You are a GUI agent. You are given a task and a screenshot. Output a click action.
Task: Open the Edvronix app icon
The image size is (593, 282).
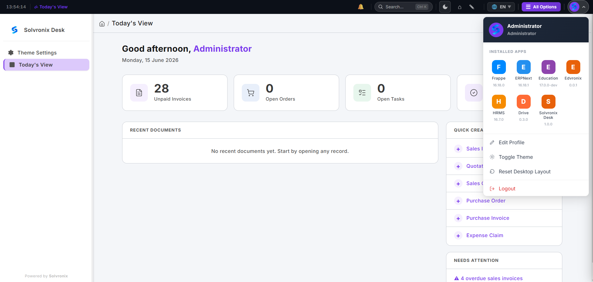(x=573, y=67)
